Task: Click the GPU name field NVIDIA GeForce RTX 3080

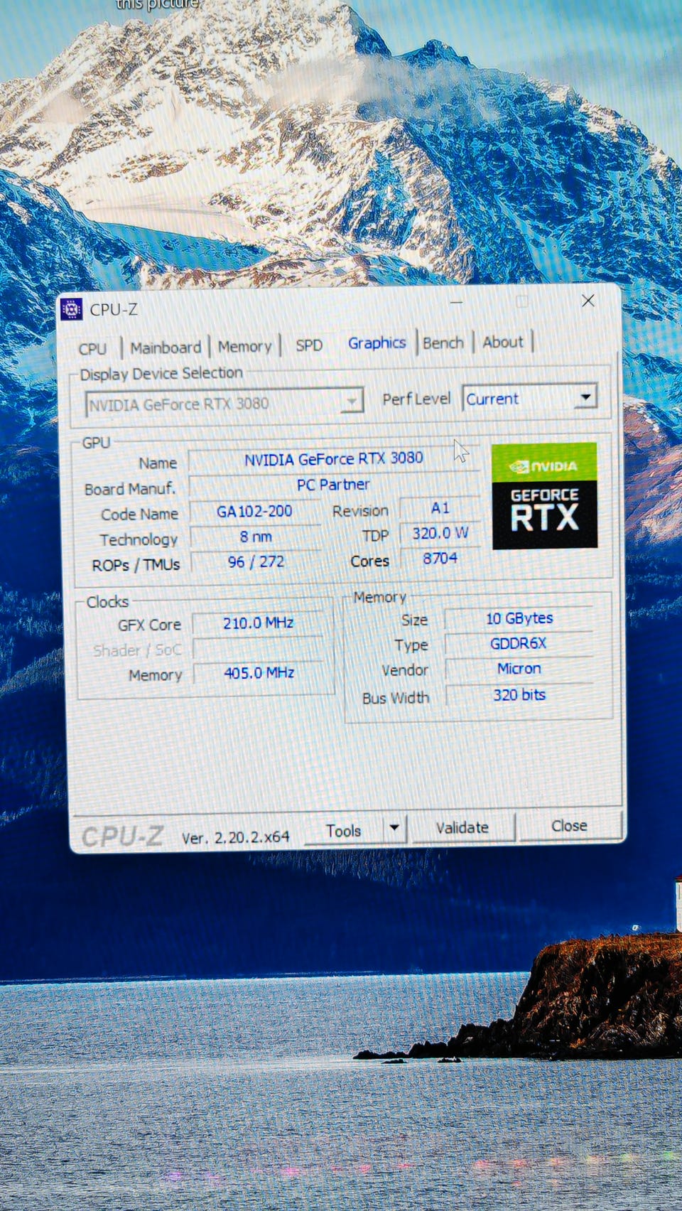Action: pos(334,459)
